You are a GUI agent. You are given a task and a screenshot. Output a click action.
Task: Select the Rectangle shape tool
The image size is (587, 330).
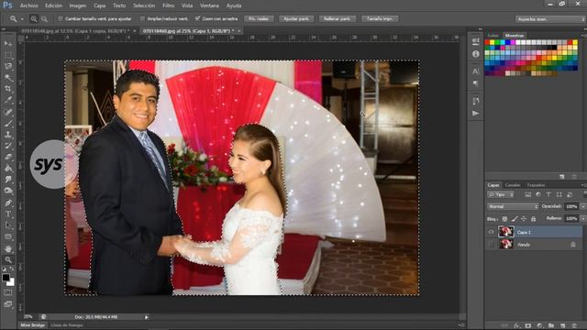pyautogui.click(x=8, y=236)
